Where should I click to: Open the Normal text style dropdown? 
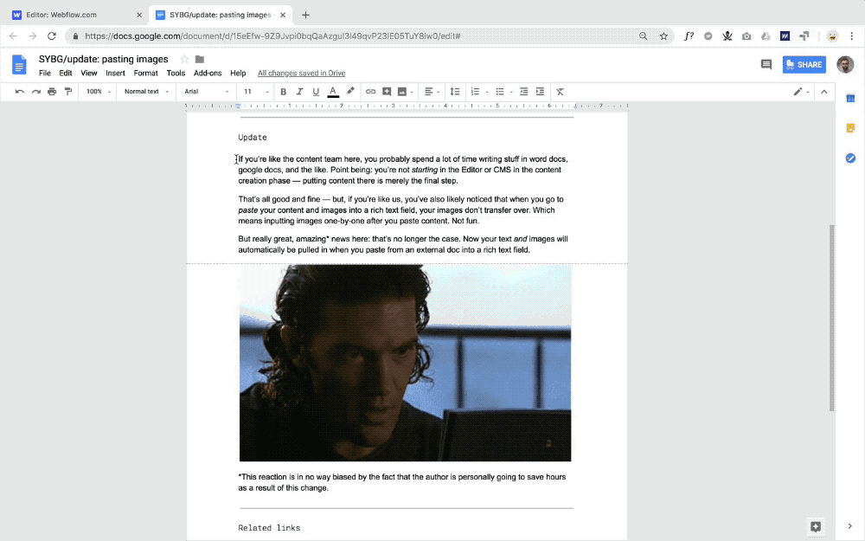point(146,92)
